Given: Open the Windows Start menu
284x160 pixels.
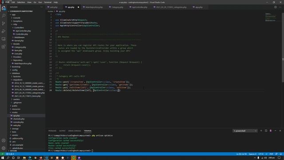Looking at the screenshot, I should 3,158.
